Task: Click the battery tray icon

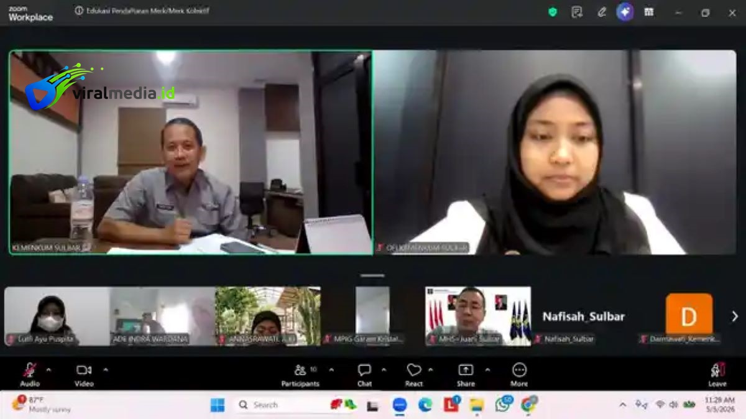Action: click(689, 405)
